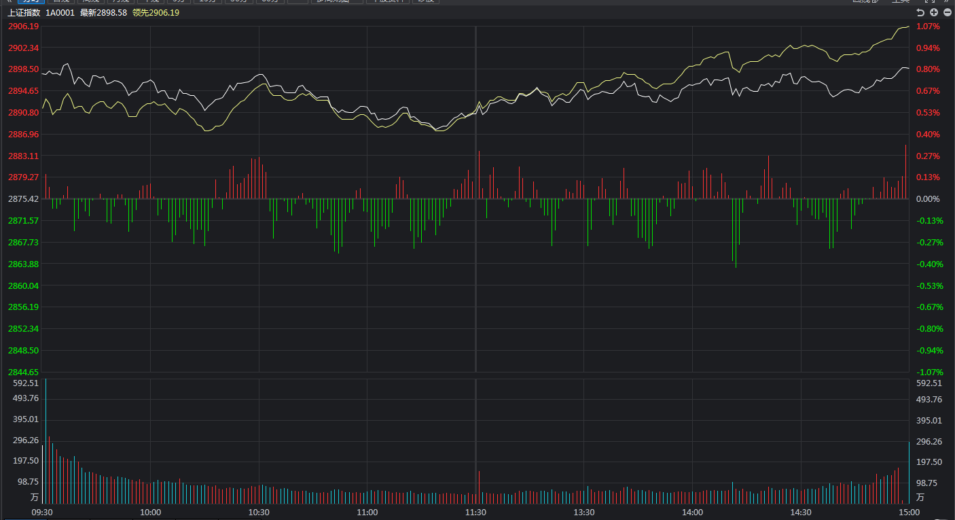The height and width of the screenshot is (520, 955).
Task: Select the 2860.04 price axis value
Action: point(23,285)
